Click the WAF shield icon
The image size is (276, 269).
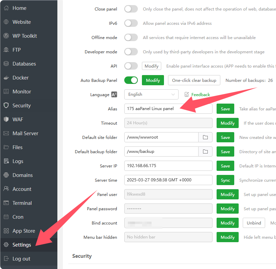pos(6,119)
